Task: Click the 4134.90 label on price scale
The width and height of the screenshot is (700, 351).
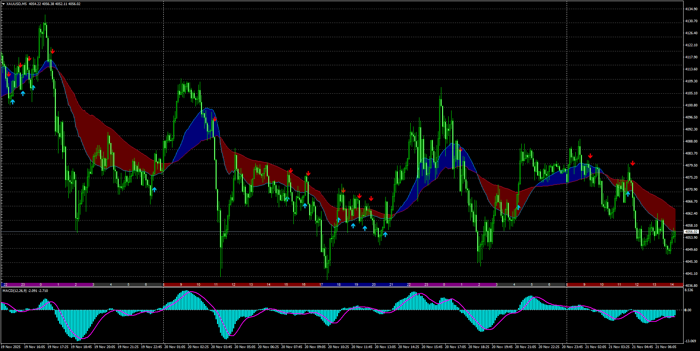Action: pyautogui.click(x=691, y=9)
